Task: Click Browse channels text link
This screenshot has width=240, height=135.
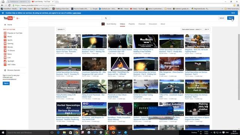Action: pyautogui.click(x=13, y=70)
